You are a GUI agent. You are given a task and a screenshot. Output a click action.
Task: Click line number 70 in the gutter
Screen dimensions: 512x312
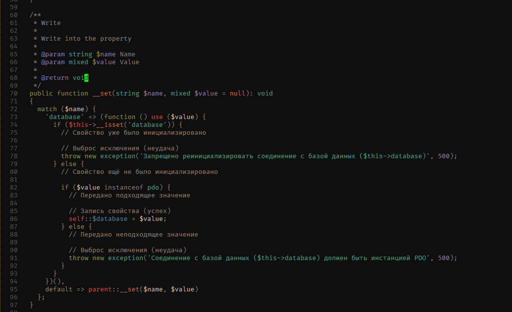[14, 94]
